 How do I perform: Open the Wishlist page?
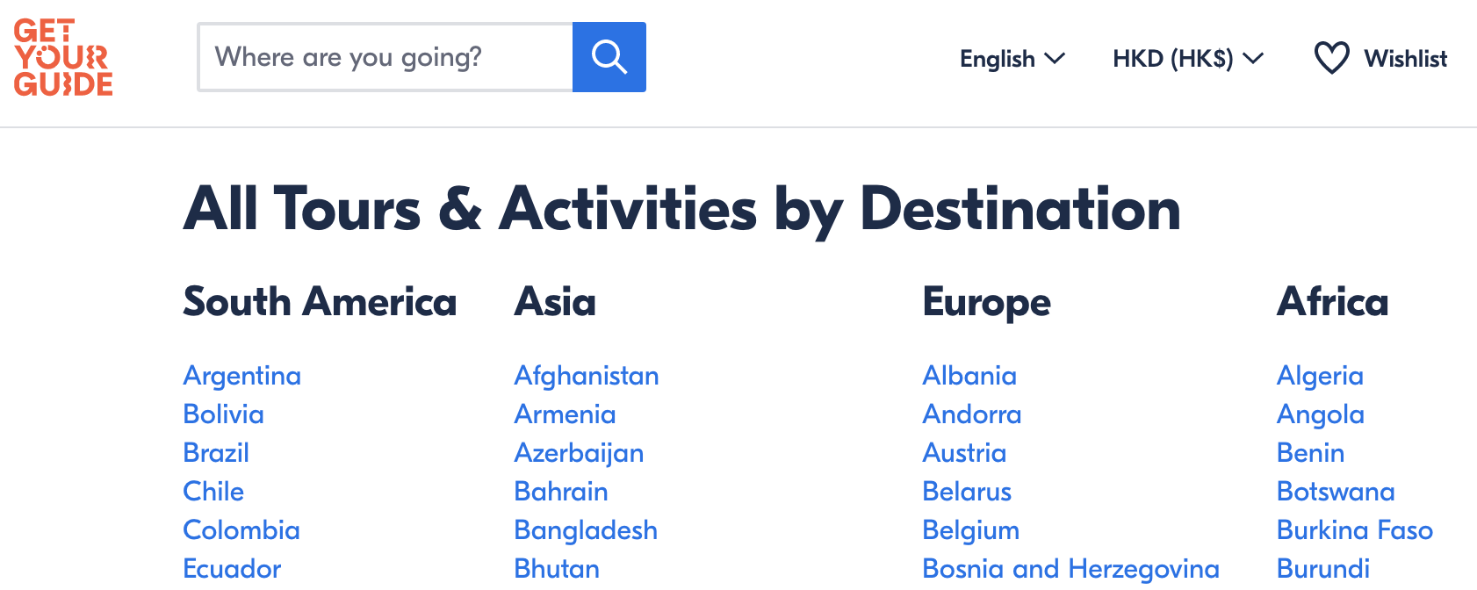(x=1405, y=59)
